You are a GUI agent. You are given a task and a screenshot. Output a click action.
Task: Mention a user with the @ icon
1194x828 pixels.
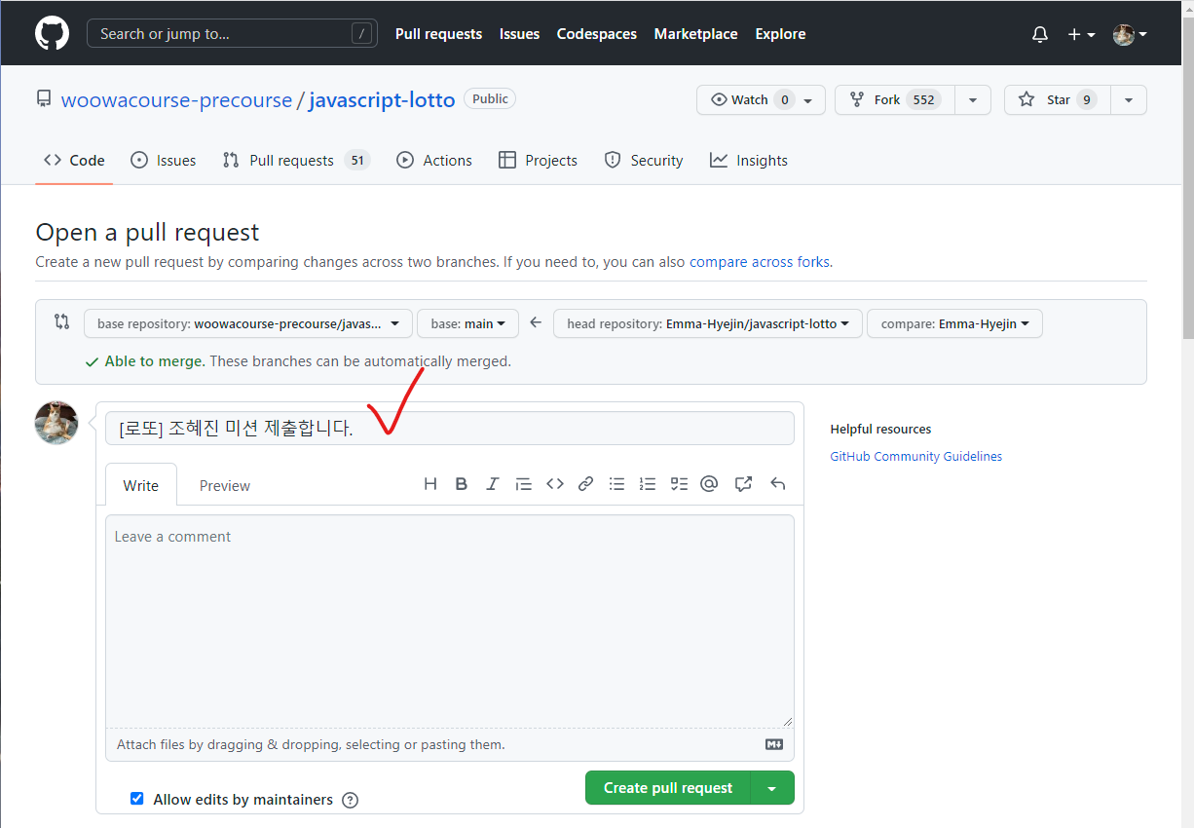(709, 483)
